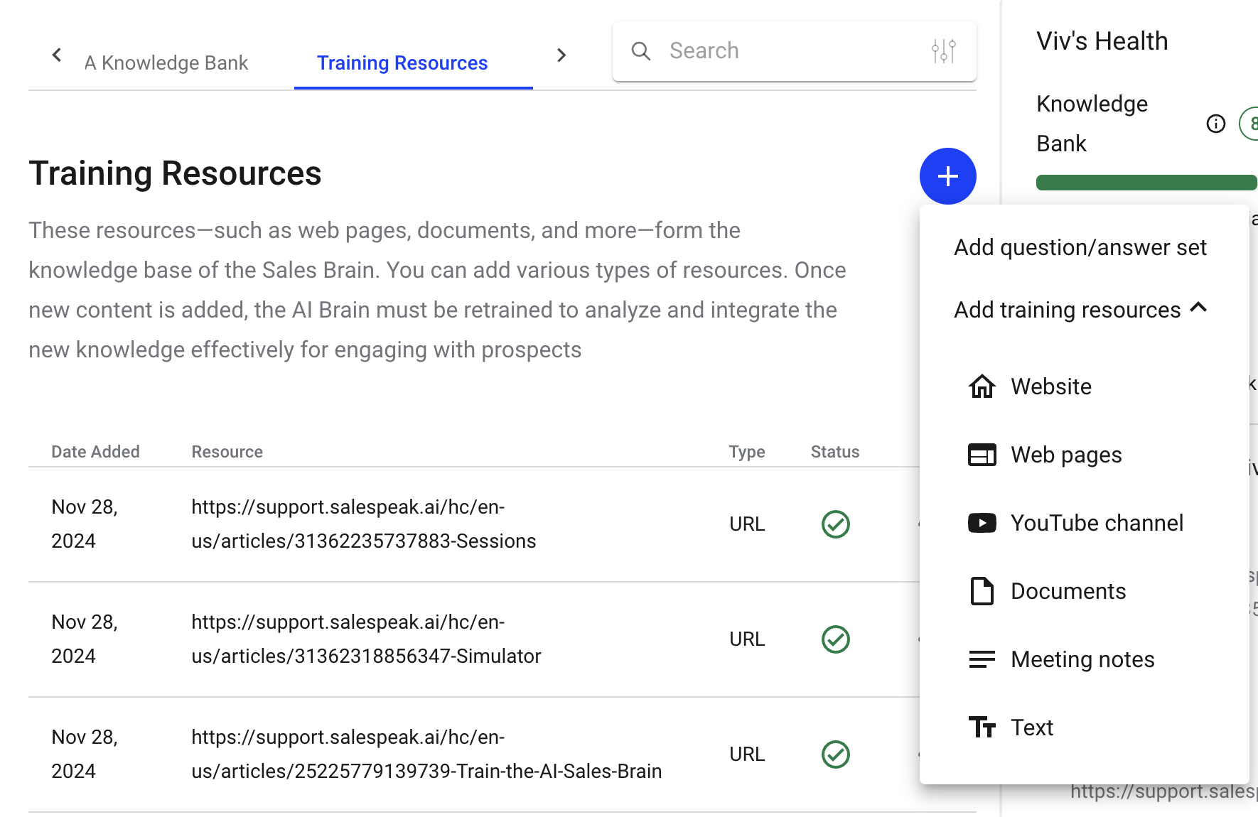Open the Simulator article URL
The image size is (1258, 817).
coord(366,639)
